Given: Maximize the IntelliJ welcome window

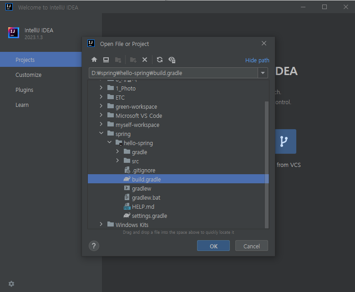Looking at the screenshot, I should (325, 7).
